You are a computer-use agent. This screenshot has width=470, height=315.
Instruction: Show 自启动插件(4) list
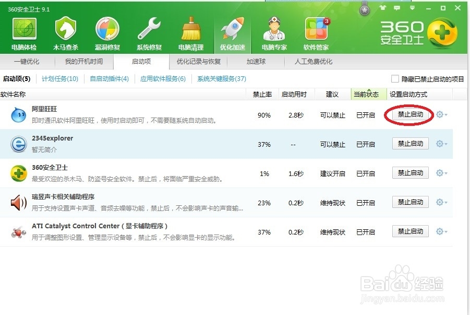[x=110, y=79]
